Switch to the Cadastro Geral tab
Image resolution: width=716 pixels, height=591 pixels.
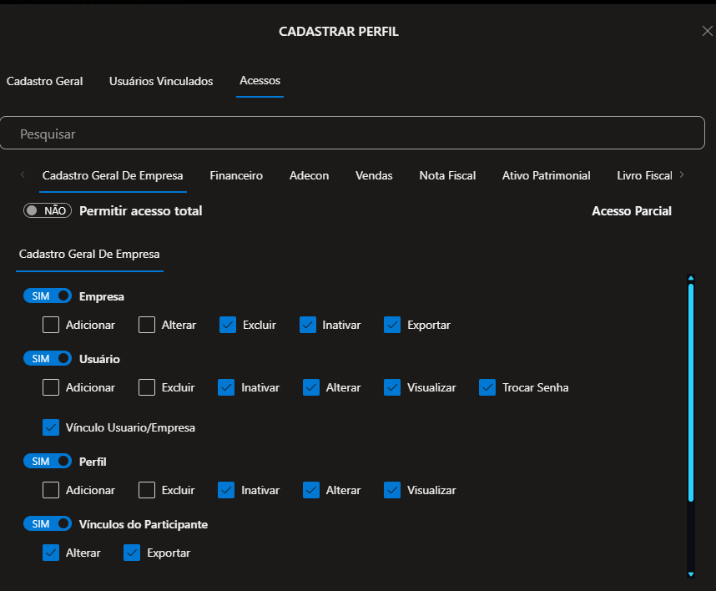tap(45, 81)
